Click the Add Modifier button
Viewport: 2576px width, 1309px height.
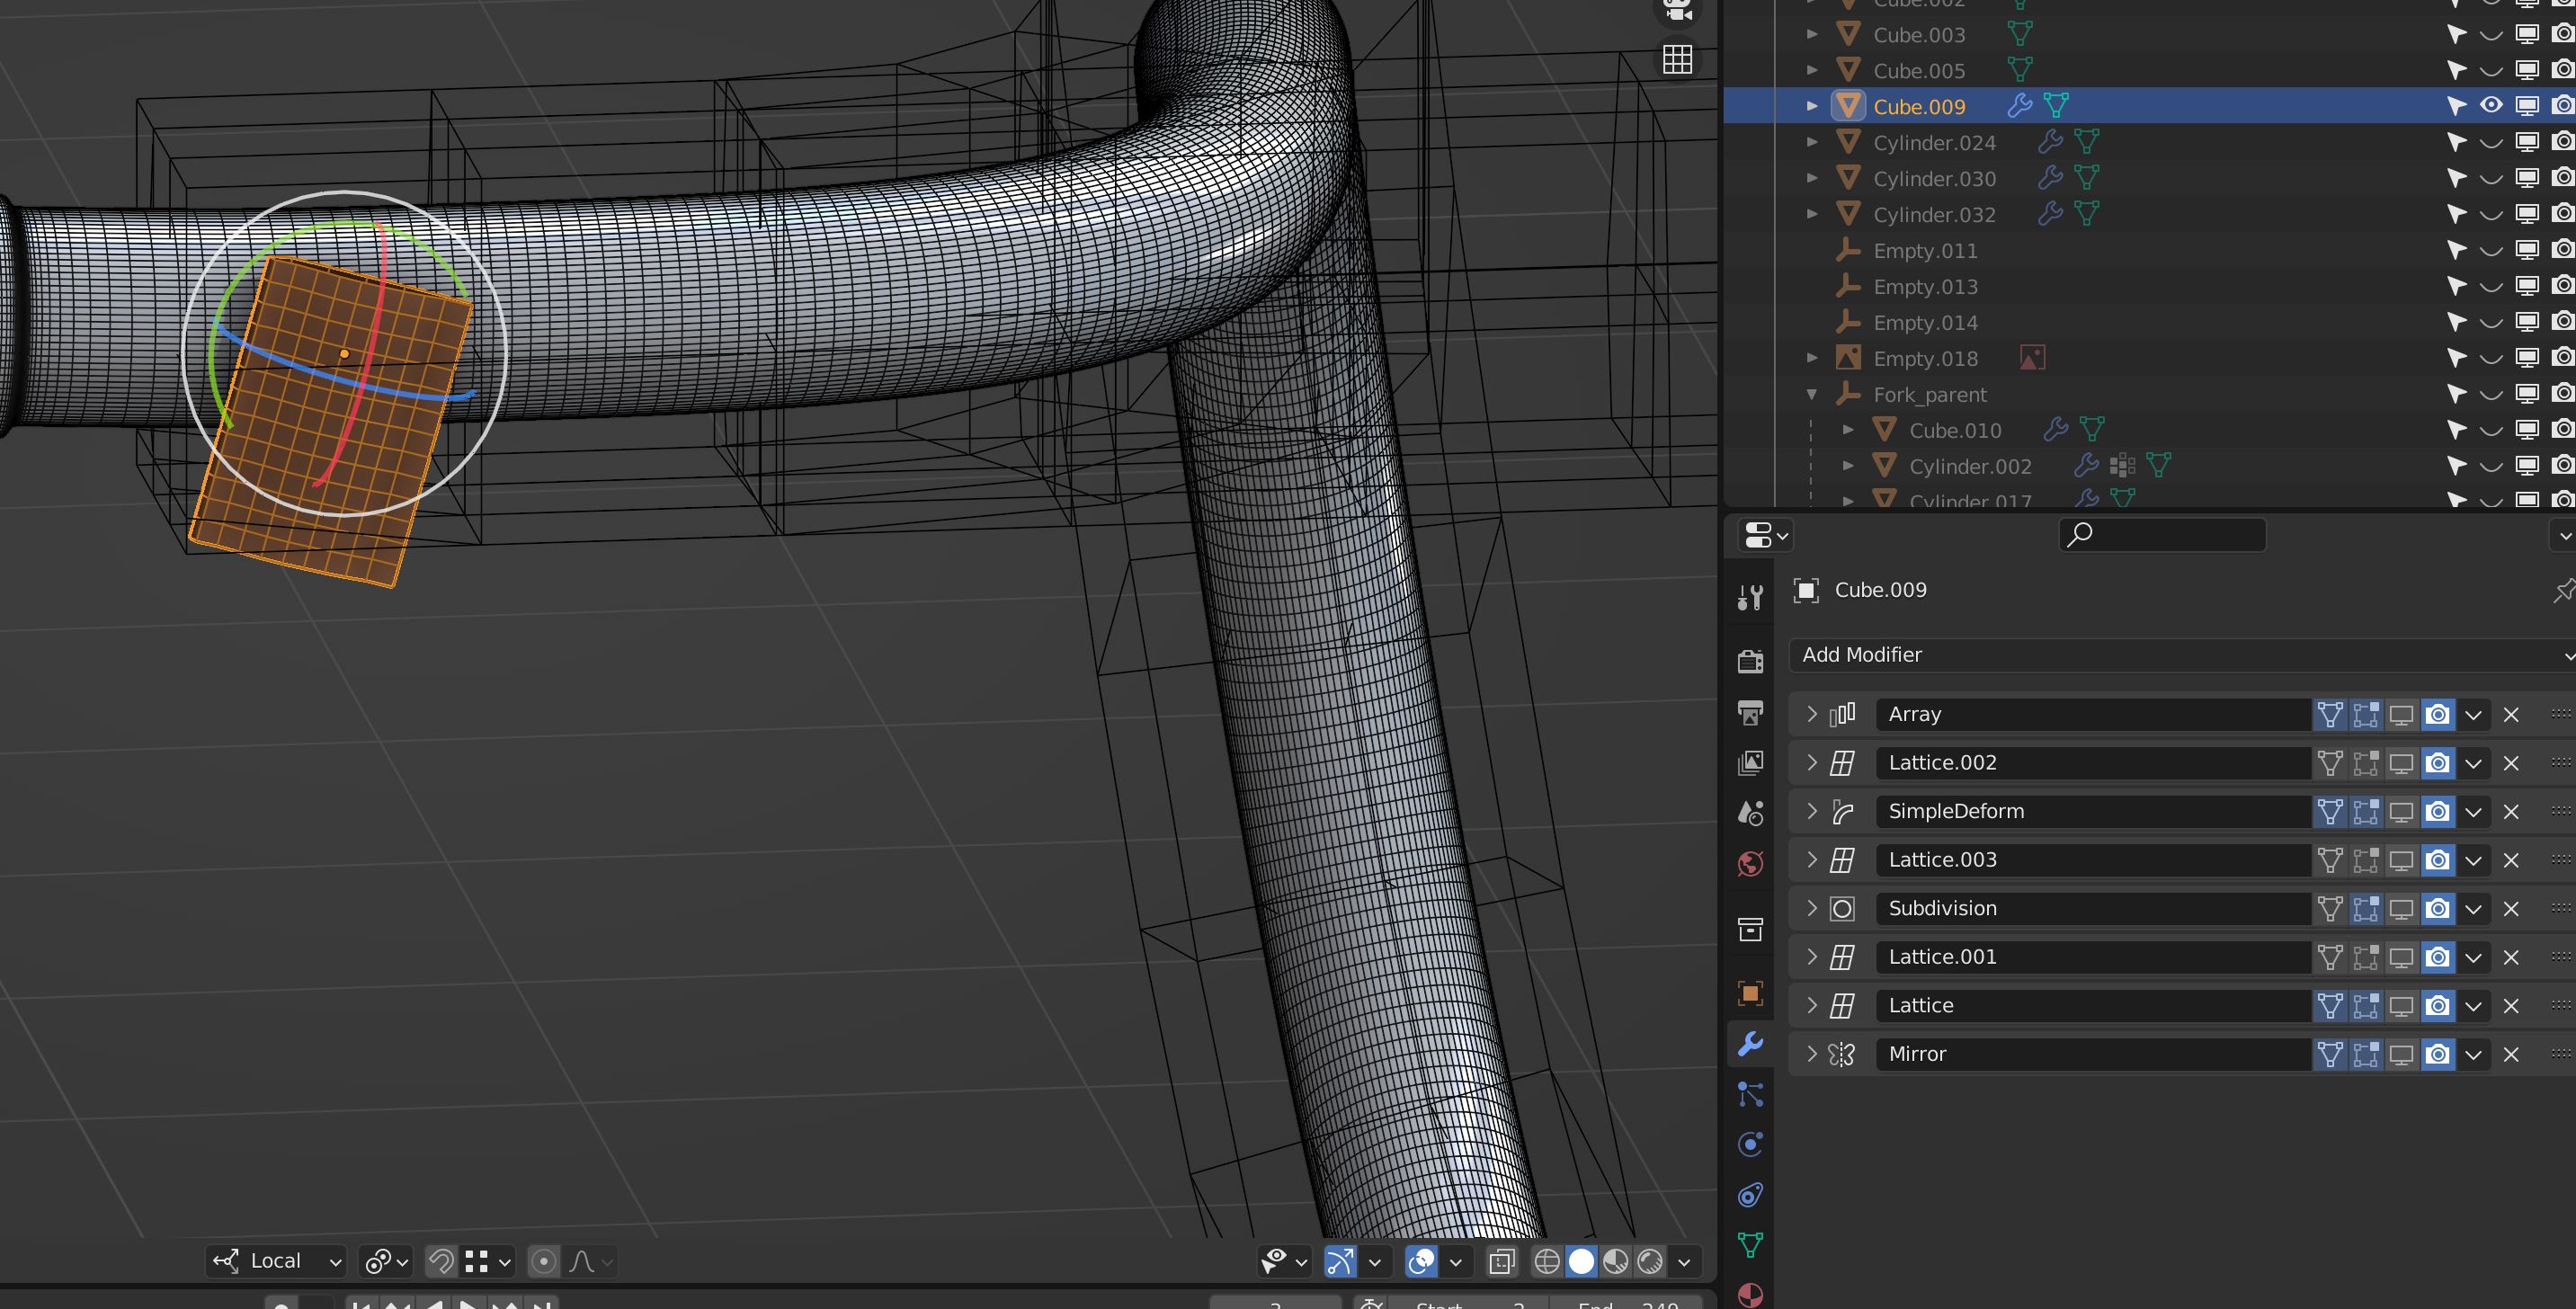point(2180,655)
